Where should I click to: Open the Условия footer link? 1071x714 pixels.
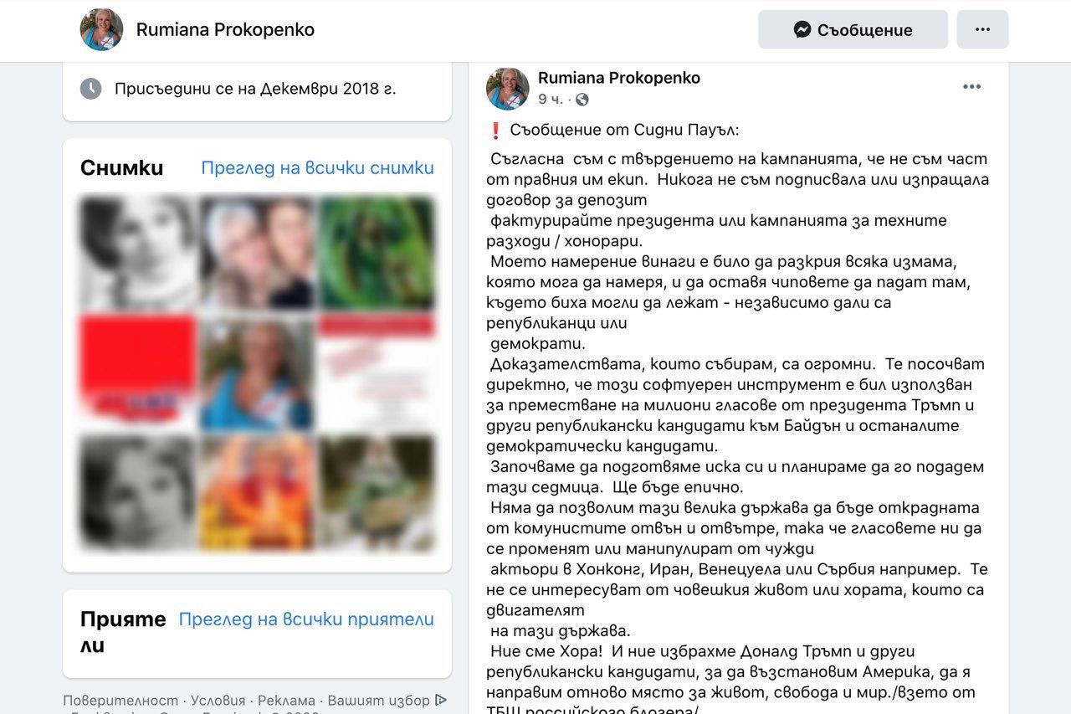point(218,701)
